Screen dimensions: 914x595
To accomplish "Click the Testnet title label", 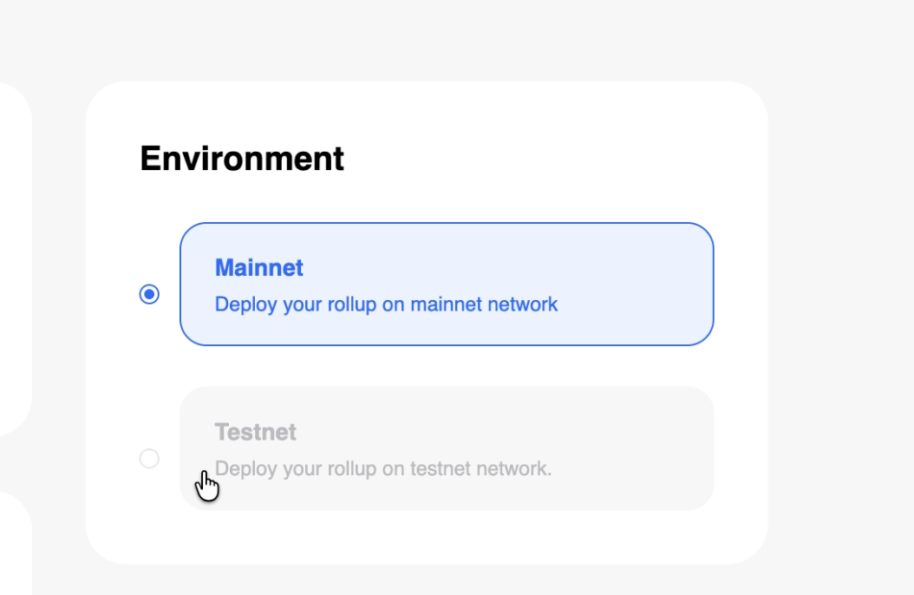I will (x=257, y=433).
